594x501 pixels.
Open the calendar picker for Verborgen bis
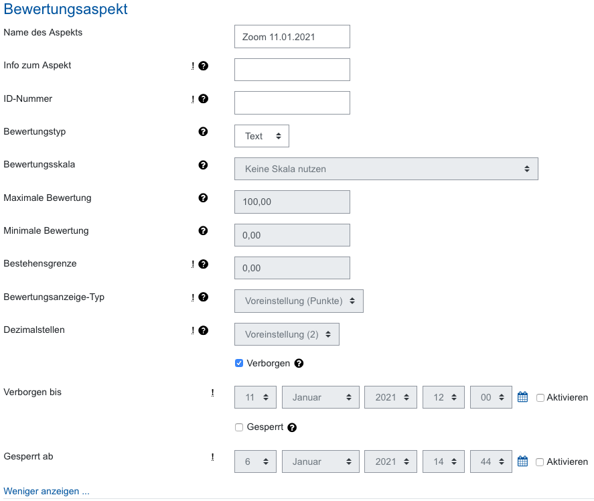(x=522, y=397)
